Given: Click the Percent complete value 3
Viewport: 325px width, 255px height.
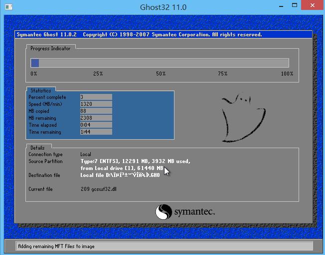Looking at the screenshot, I should click(x=96, y=97).
